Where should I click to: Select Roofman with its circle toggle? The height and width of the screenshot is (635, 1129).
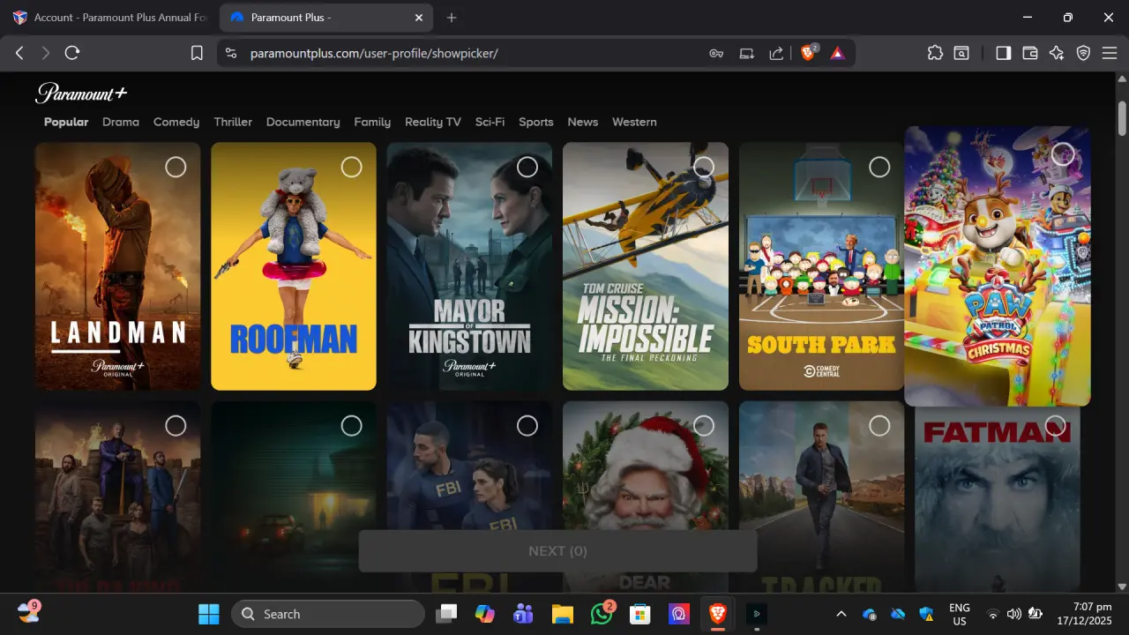351,167
